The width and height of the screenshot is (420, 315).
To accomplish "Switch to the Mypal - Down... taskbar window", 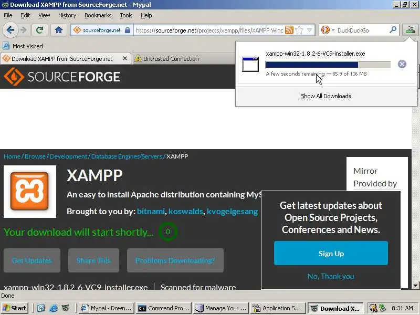I will [x=107, y=308].
